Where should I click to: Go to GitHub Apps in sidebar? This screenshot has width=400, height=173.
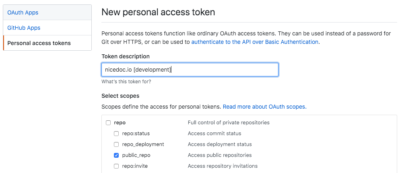(x=24, y=28)
